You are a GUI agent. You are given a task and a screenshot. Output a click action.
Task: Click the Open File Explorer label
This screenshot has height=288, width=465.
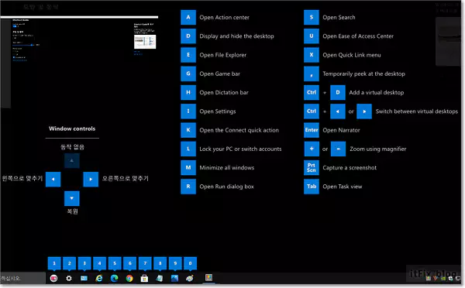[222, 55]
